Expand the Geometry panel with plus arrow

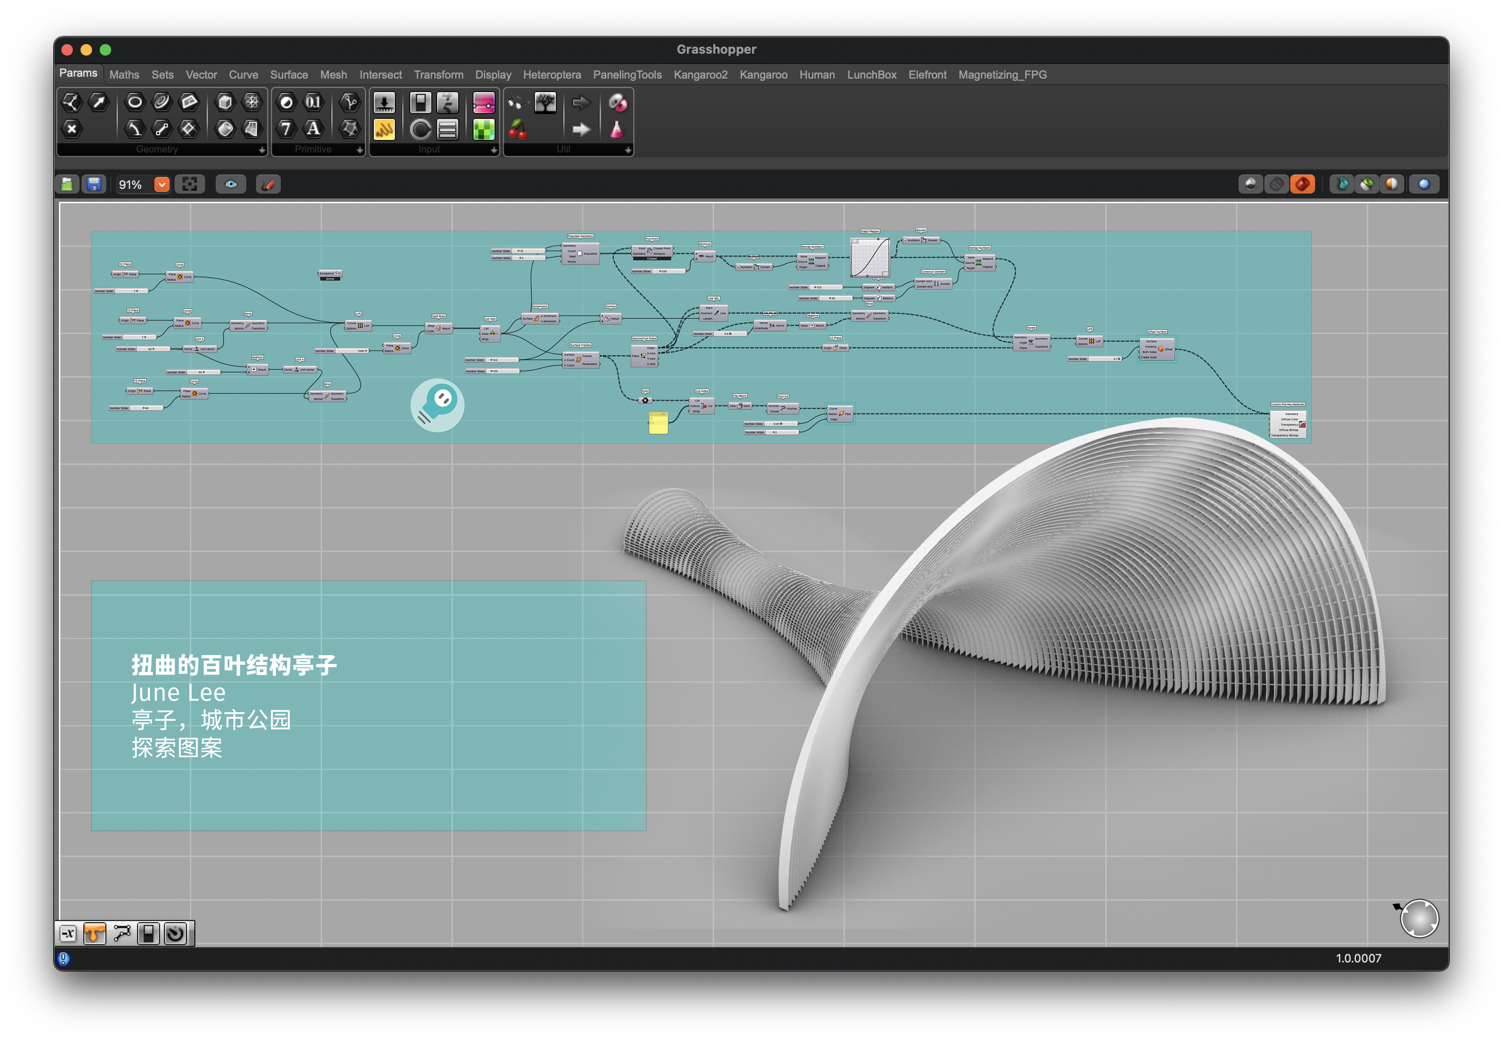tap(262, 150)
